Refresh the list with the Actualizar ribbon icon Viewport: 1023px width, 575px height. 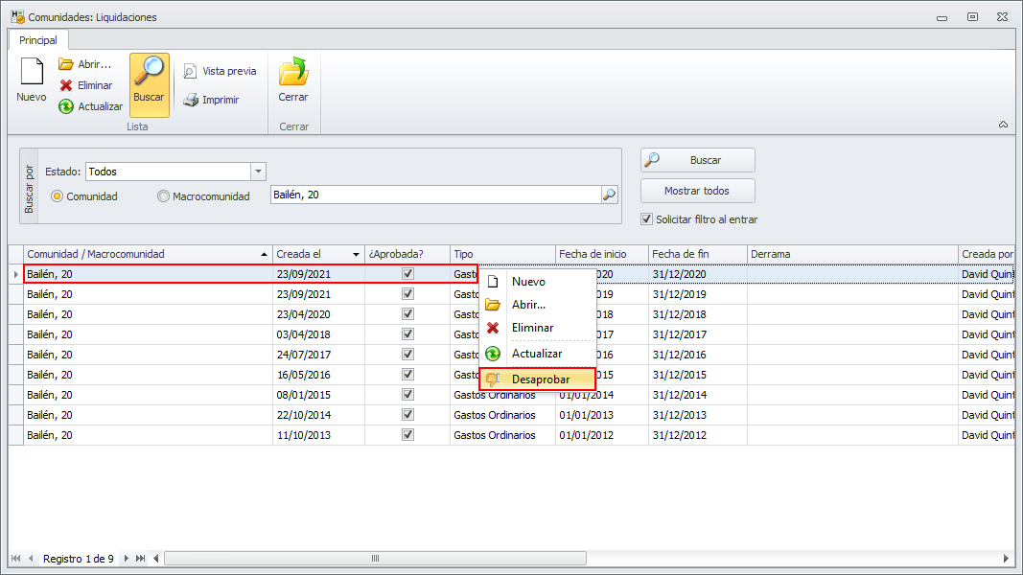pos(91,106)
